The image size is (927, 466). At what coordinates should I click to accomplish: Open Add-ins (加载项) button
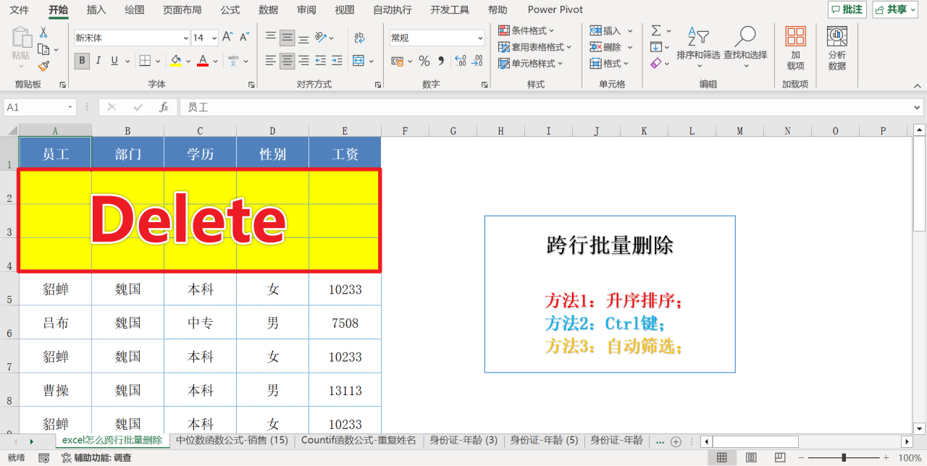point(795,48)
